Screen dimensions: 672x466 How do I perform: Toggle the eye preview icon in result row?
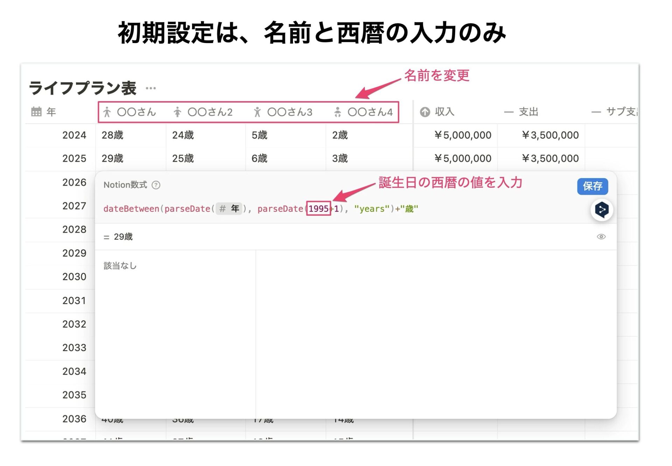pos(601,237)
